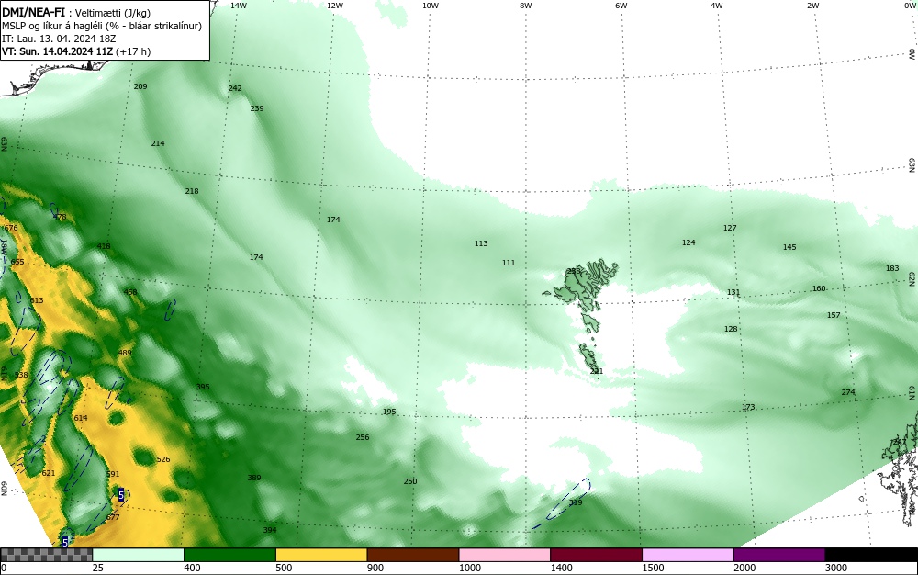Select the map value 124
Viewport: 918px width, 575px height.
click(688, 242)
